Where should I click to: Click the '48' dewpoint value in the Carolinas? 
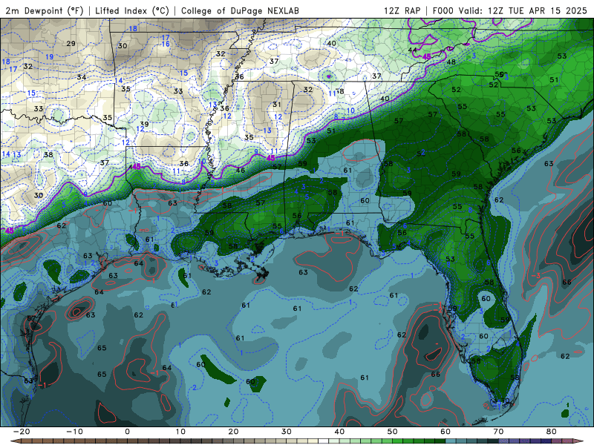point(451,62)
